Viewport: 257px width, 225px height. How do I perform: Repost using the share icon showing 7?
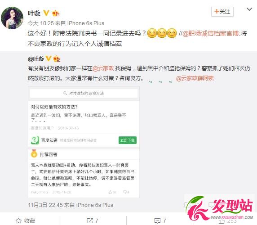point(93,220)
